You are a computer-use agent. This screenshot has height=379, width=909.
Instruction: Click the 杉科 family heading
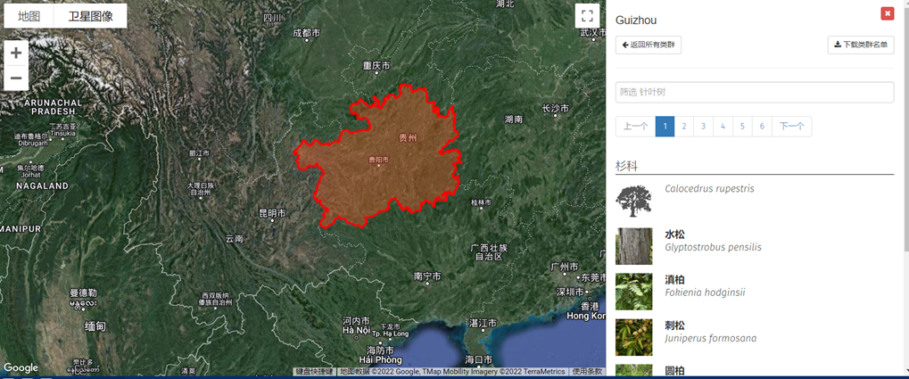pyautogui.click(x=627, y=167)
